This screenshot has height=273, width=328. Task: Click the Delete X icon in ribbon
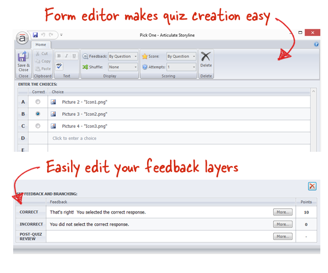[x=206, y=57]
